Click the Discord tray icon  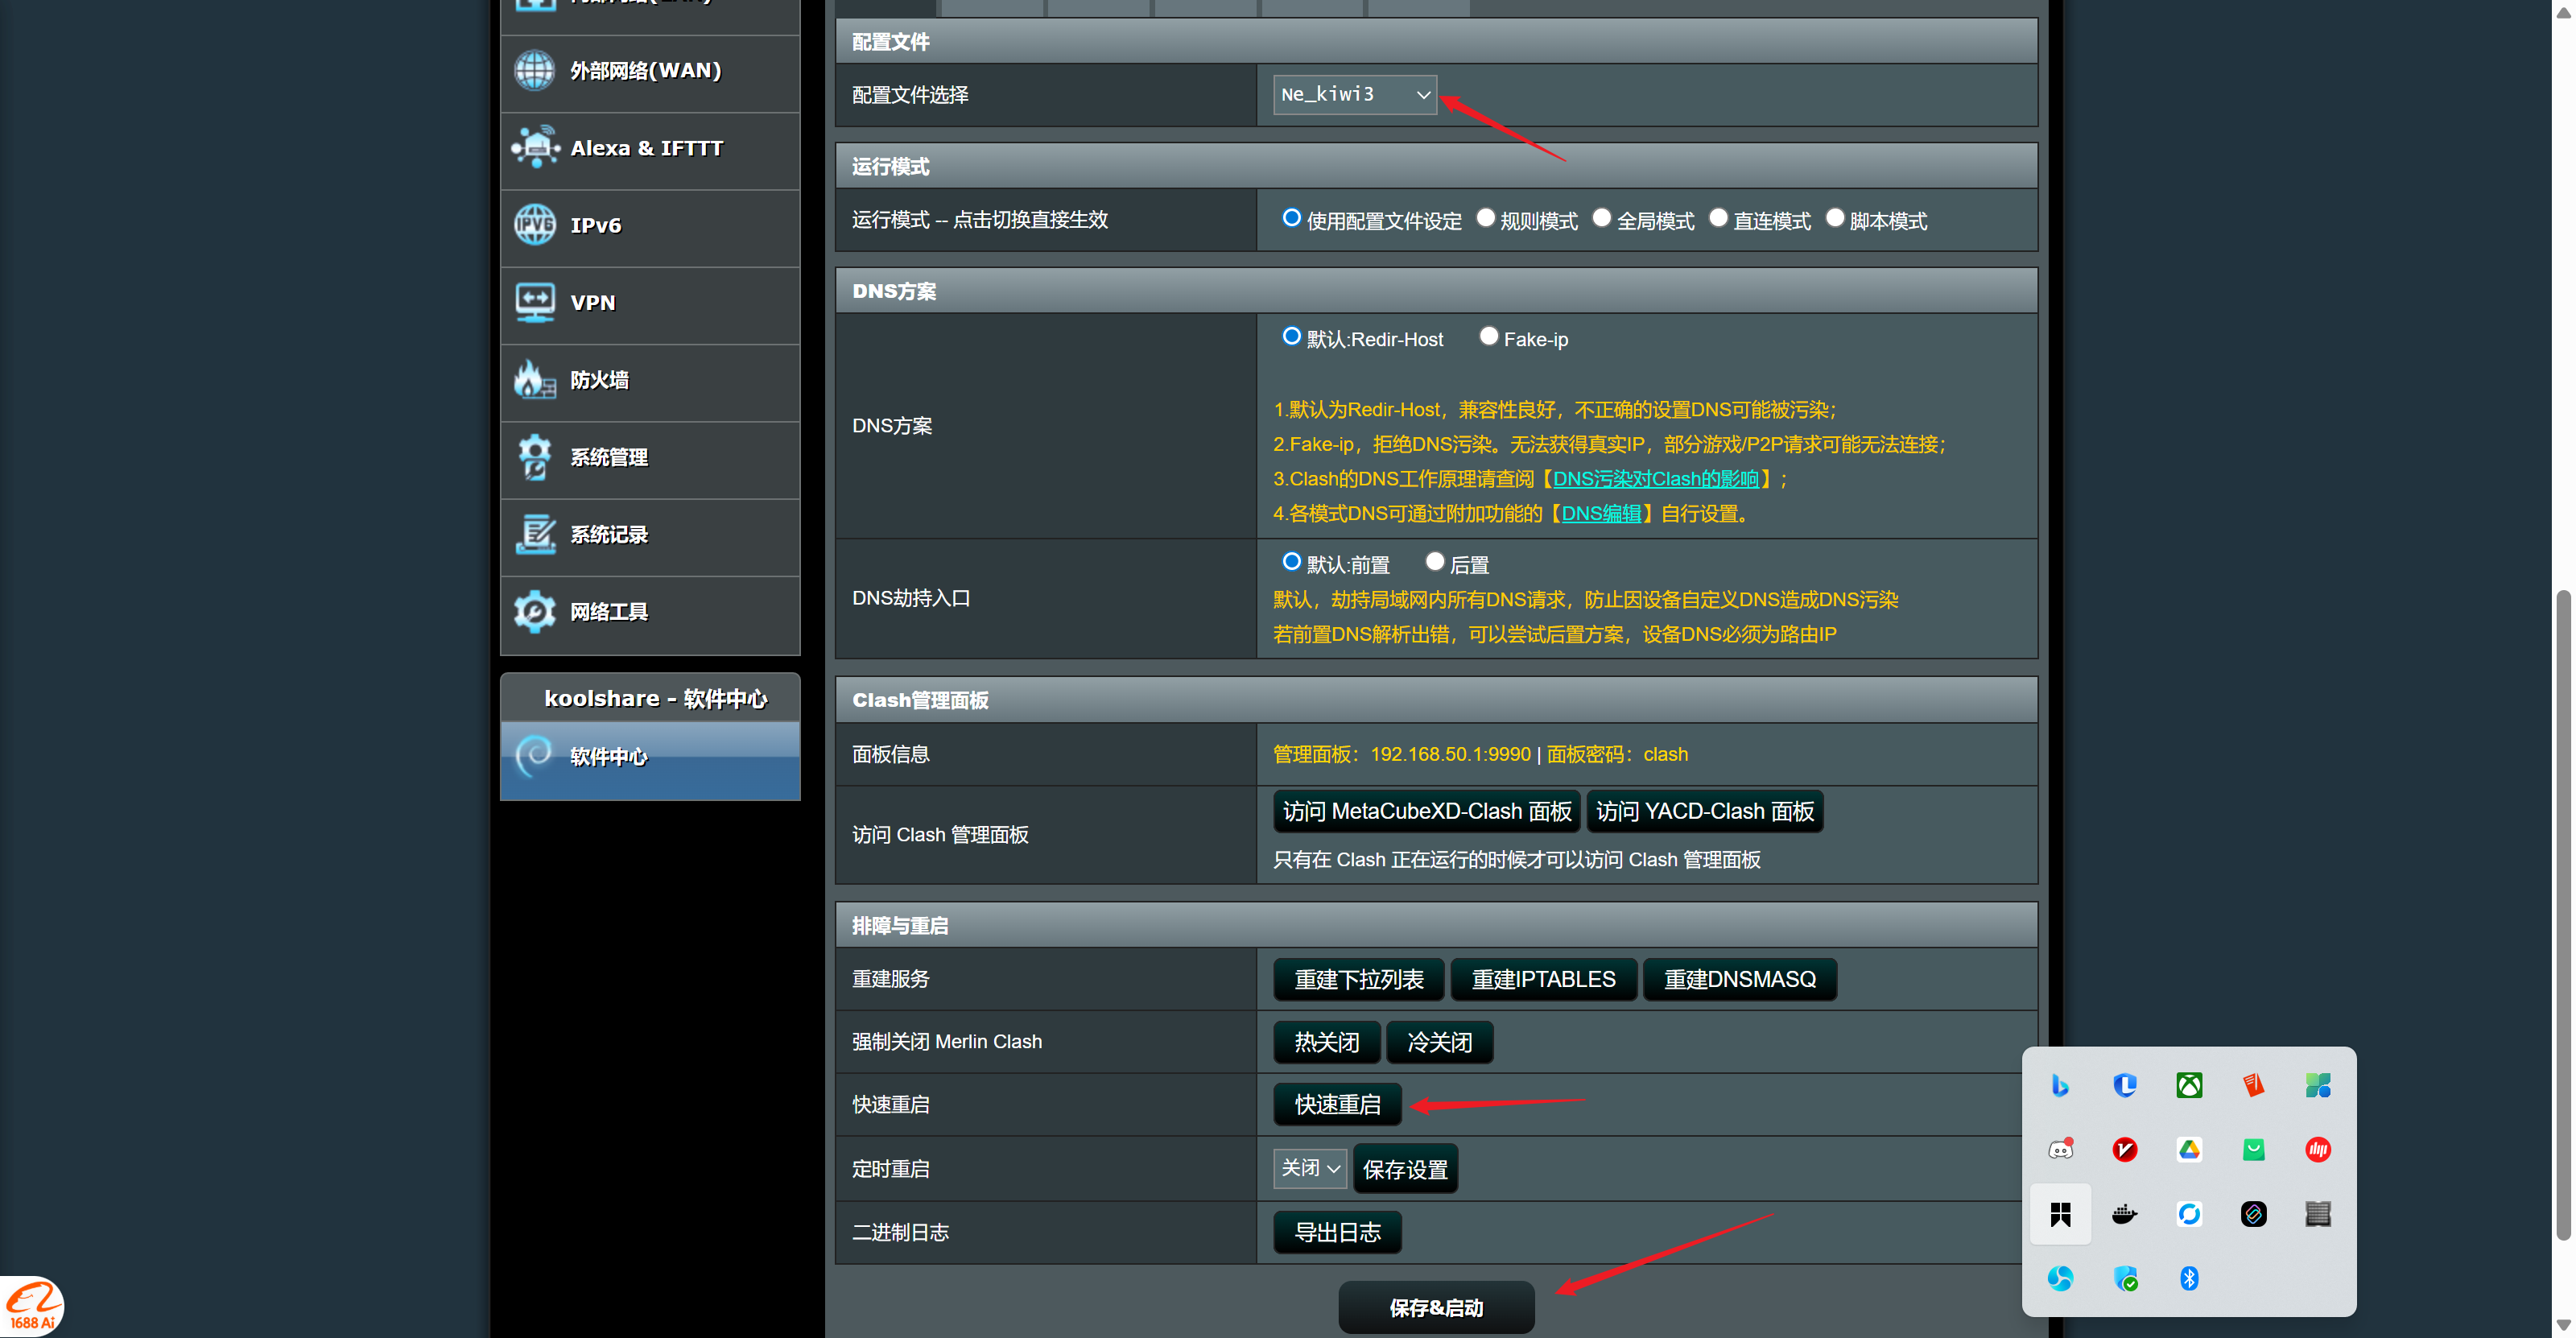point(2060,1150)
